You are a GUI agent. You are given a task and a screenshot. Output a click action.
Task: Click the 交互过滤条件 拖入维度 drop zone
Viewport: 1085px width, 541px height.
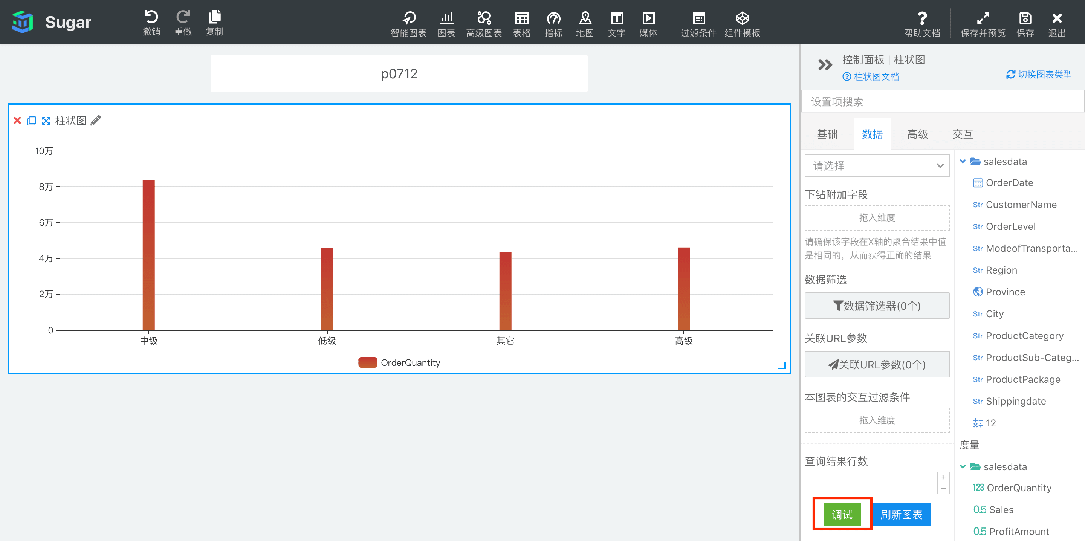(877, 420)
